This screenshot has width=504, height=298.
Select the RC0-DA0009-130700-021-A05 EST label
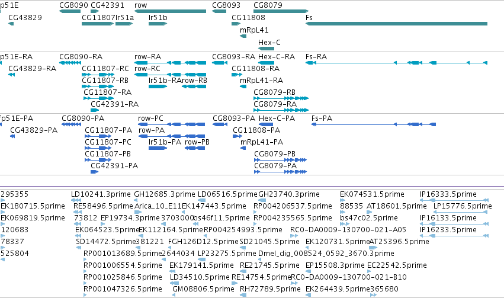point(348,230)
